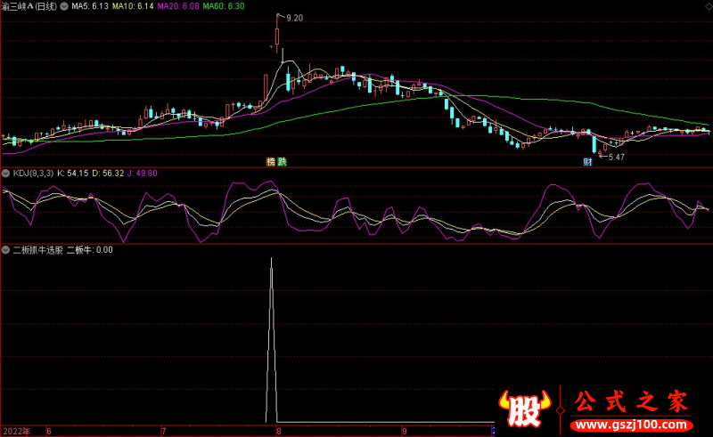
Task: Click the 二板抓牛选股 indicator title
Action: click(37, 250)
